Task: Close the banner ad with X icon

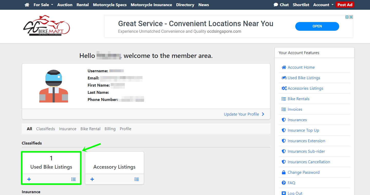Action: pyautogui.click(x=351, y=17)
